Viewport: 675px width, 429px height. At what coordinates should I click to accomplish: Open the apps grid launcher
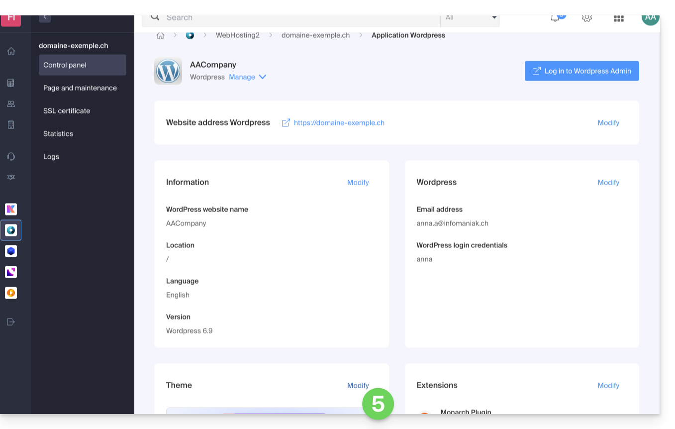click(618, 18)
